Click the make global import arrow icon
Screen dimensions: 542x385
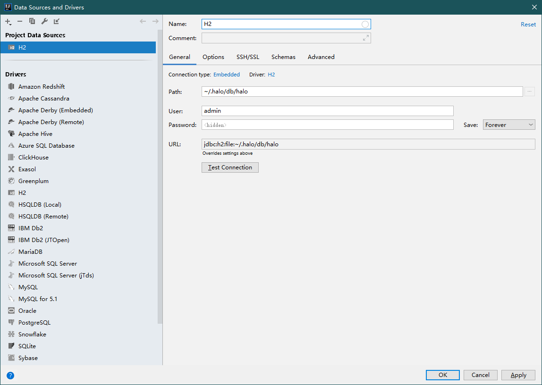coord(57,21)
